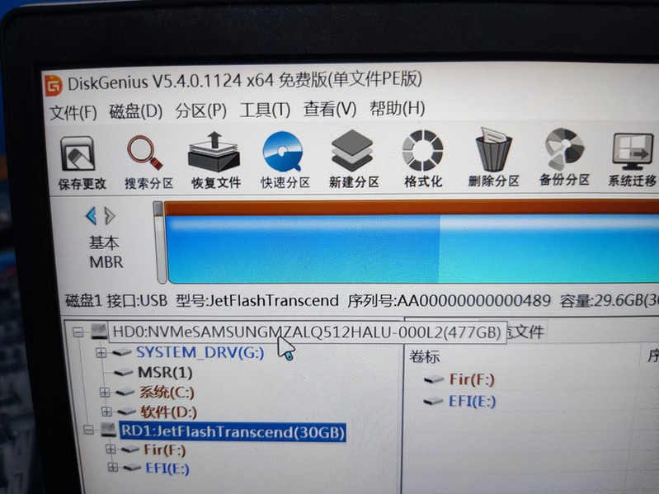Viewport: 659px width, 494px height.
Task: Click the previous disk left arrow
Action: coord(91,216)
